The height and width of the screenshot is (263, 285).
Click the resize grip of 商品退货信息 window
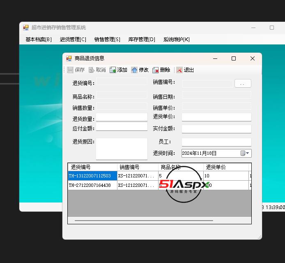[260, 237]
